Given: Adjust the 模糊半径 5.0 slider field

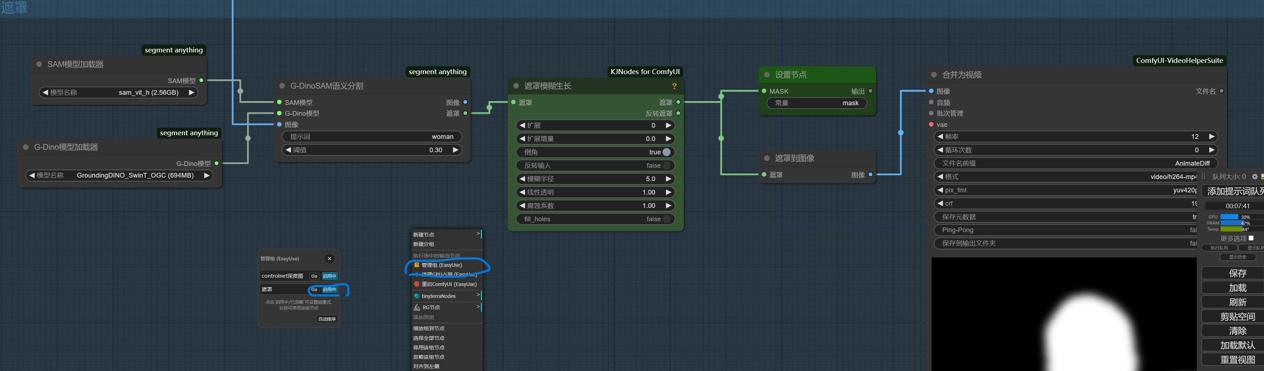Looking at the screenshot, I should (x=595, y=179).
